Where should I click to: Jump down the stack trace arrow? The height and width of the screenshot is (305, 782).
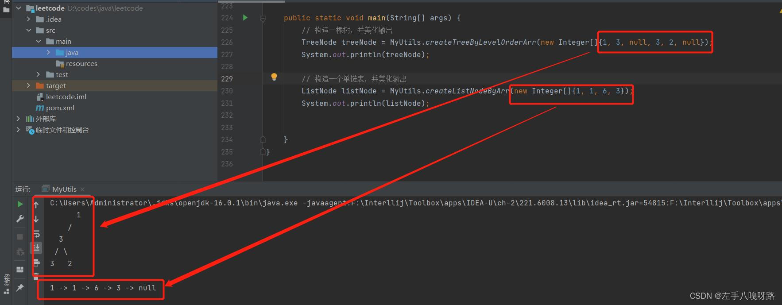click(36, 219)
